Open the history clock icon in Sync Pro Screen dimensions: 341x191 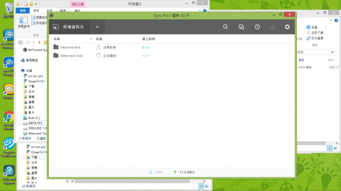click(257, 27)
